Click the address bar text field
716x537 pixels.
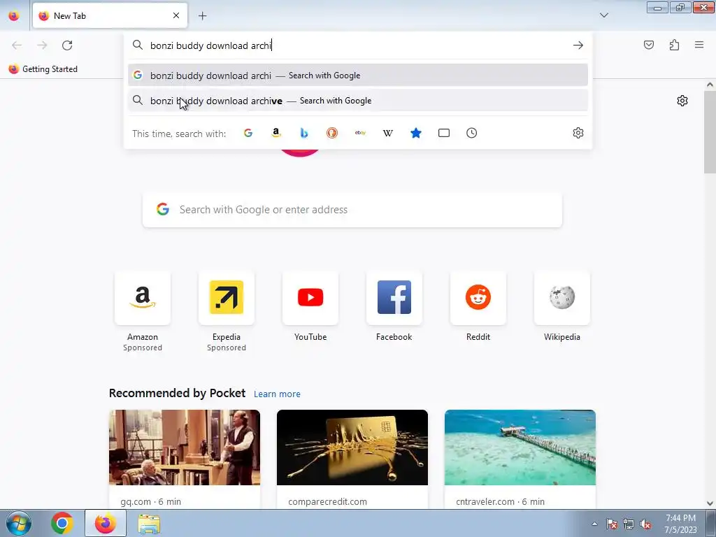tap(359, 45)
